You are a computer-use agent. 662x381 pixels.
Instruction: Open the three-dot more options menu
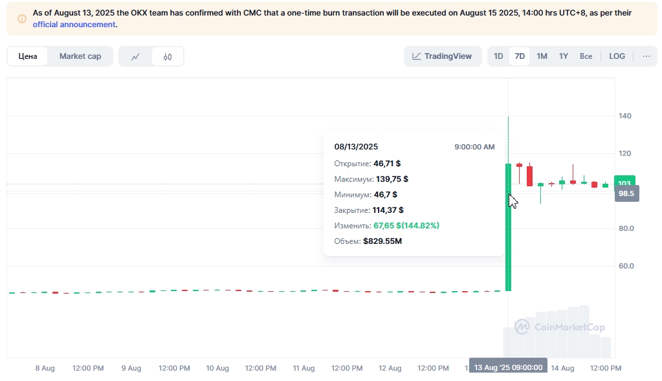tap(646, 56)
